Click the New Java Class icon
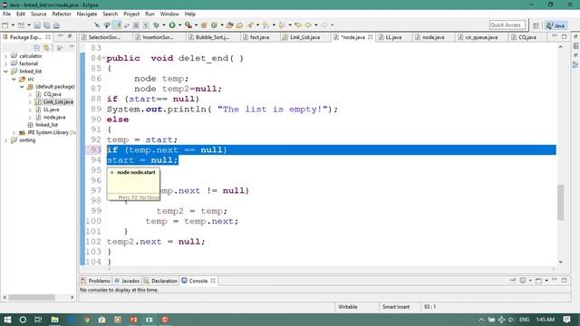This screenshot has width=580, height=326. pyautogui.click(x=214, y=25)
